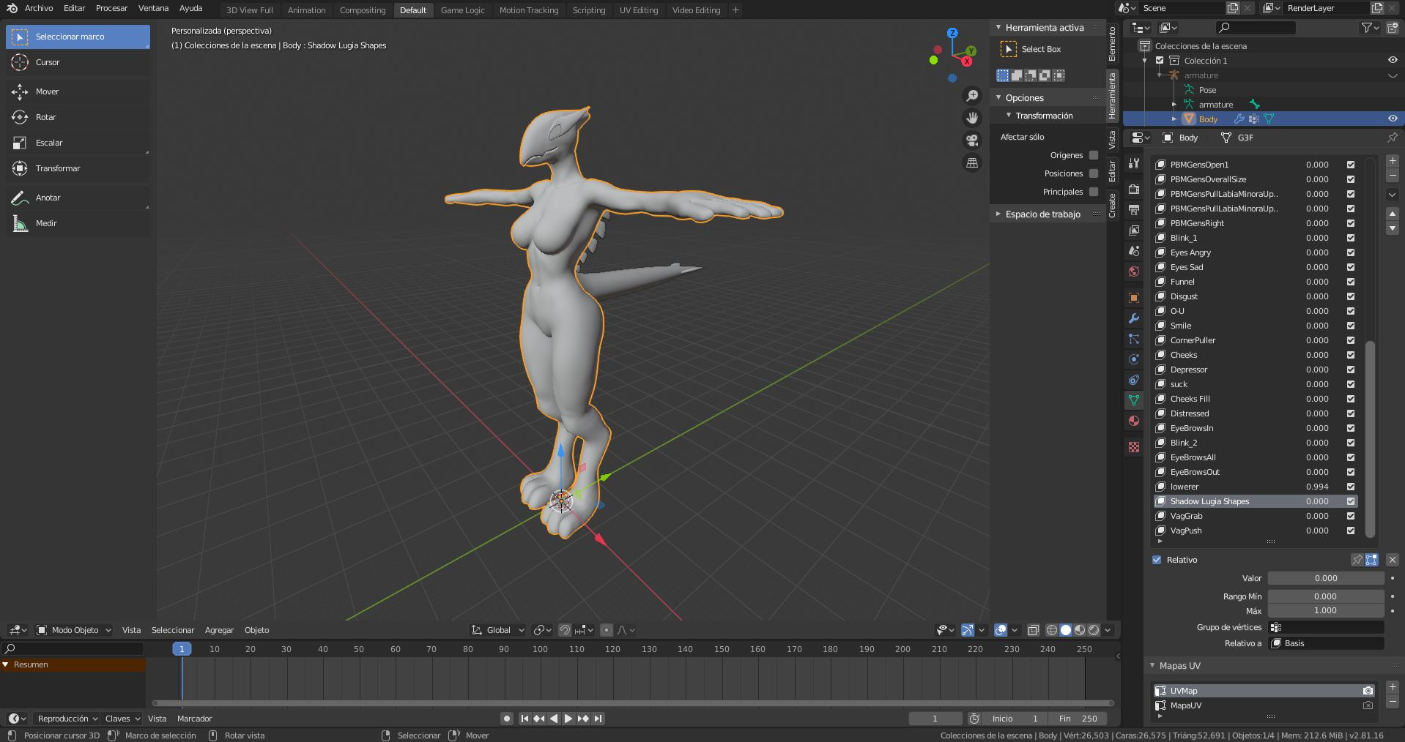Open the Objeto menu in viewport header
The height and width of the screenshot is (742, 1405).
coord(256,630)
